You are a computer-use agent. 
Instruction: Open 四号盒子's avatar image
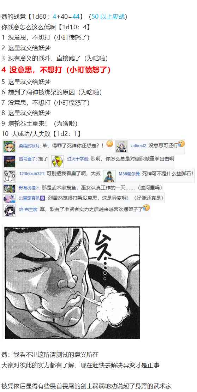pos(9,161)
